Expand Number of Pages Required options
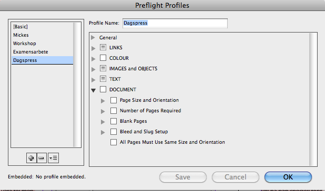The width and height of the screenshot is (325, 191). point(103,111)
